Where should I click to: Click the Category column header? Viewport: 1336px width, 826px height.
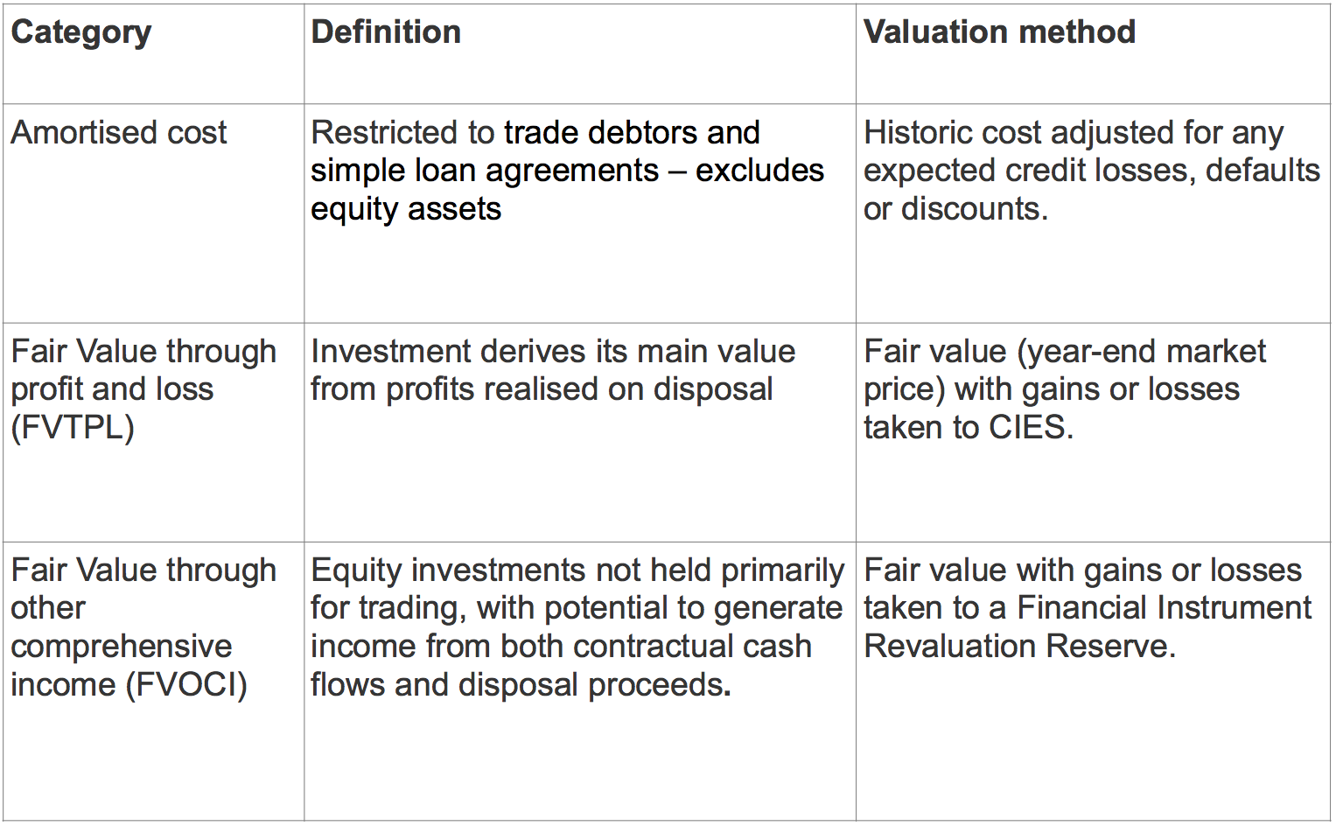(153, 53)
